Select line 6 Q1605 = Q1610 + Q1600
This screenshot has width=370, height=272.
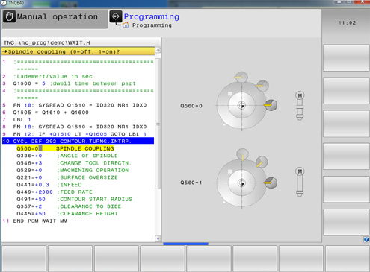pos(46,113)
